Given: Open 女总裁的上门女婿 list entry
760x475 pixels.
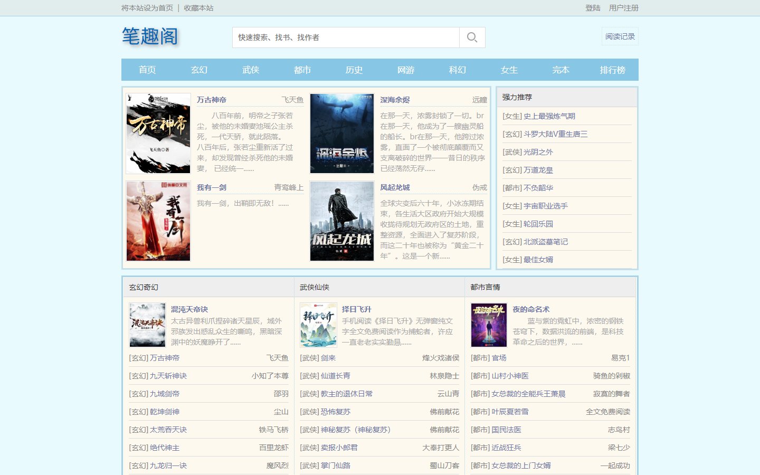Looking at the screenshot, I should click(x=521, y=465).
